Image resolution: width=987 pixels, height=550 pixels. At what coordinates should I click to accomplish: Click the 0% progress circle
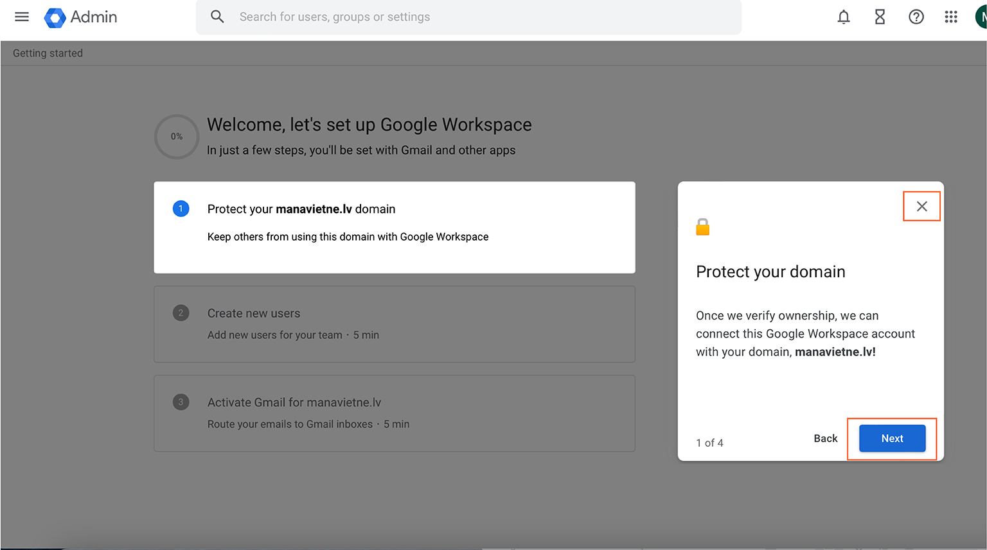coord(177,137)
